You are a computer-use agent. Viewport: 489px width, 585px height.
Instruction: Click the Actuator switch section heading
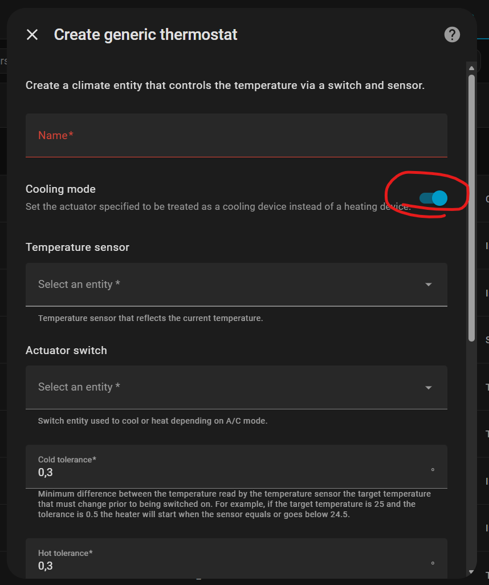click(66, 351)
